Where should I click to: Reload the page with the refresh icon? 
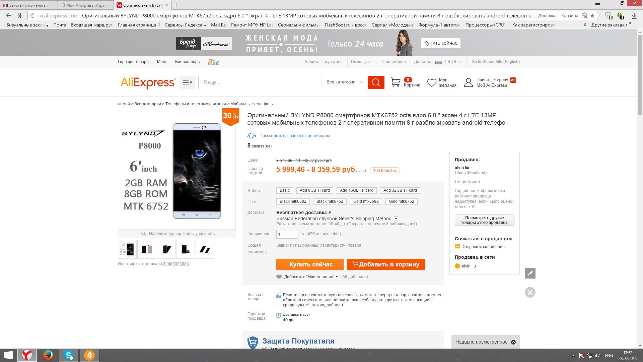32,15
